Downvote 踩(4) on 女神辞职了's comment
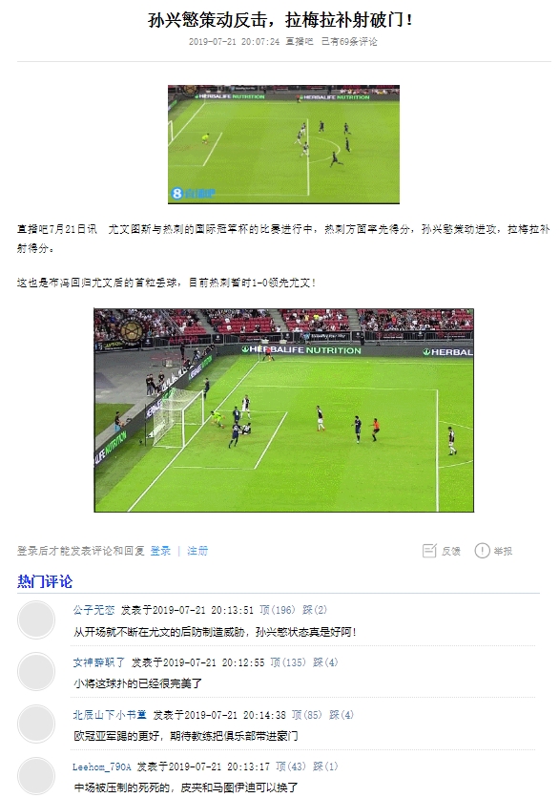Screen dimensions: 559x798 [325, 662]
